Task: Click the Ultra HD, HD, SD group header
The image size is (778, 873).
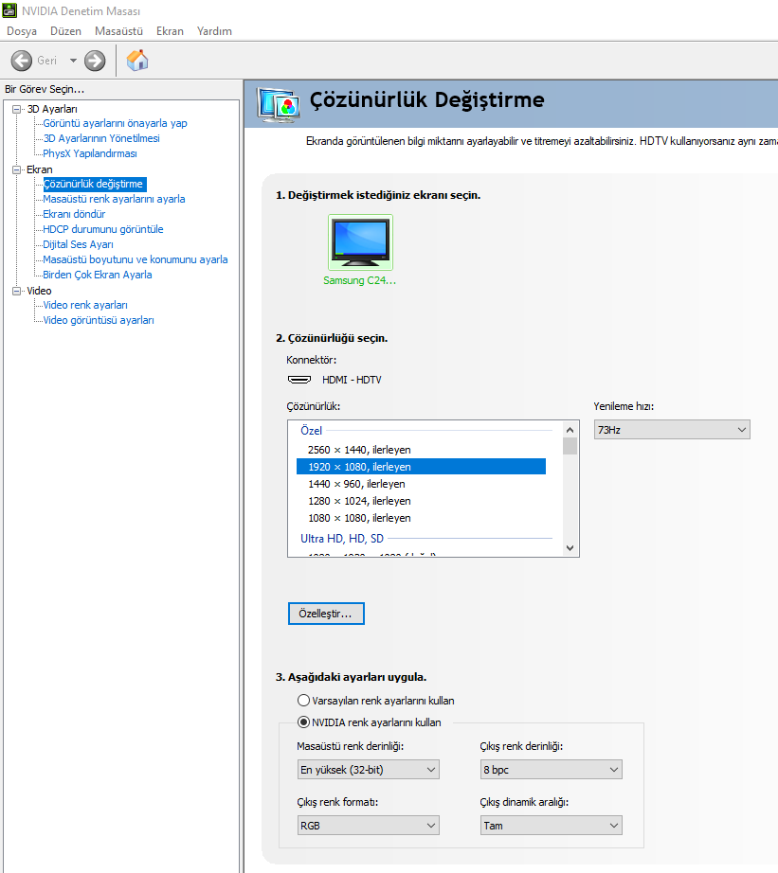Action: [342, 539]
